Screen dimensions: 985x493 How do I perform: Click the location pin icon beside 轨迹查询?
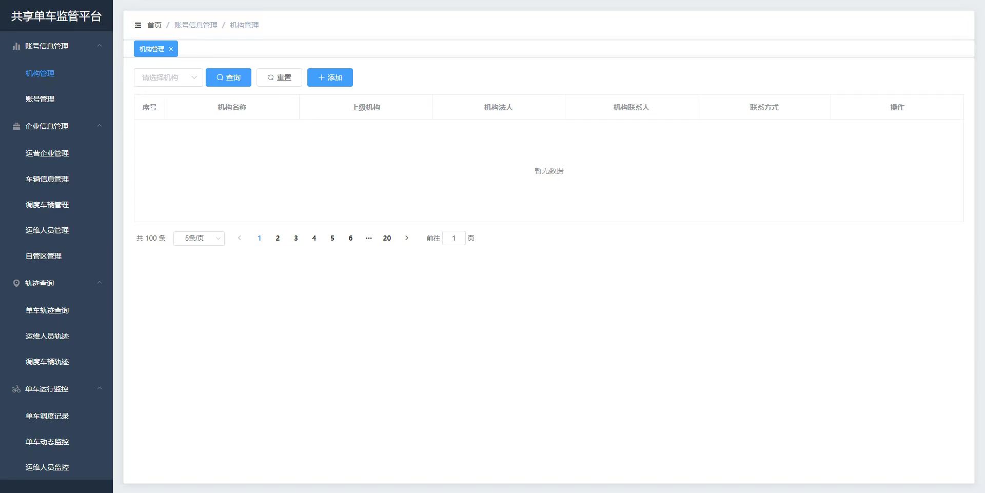pos(16,283)
